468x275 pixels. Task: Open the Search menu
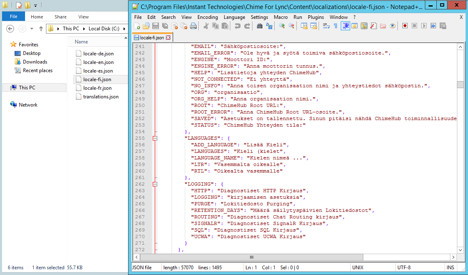point(168,17)
